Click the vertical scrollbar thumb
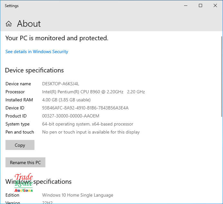Image resolution: width=223 pixels, height=204 pixels. (x=222, y=77)
